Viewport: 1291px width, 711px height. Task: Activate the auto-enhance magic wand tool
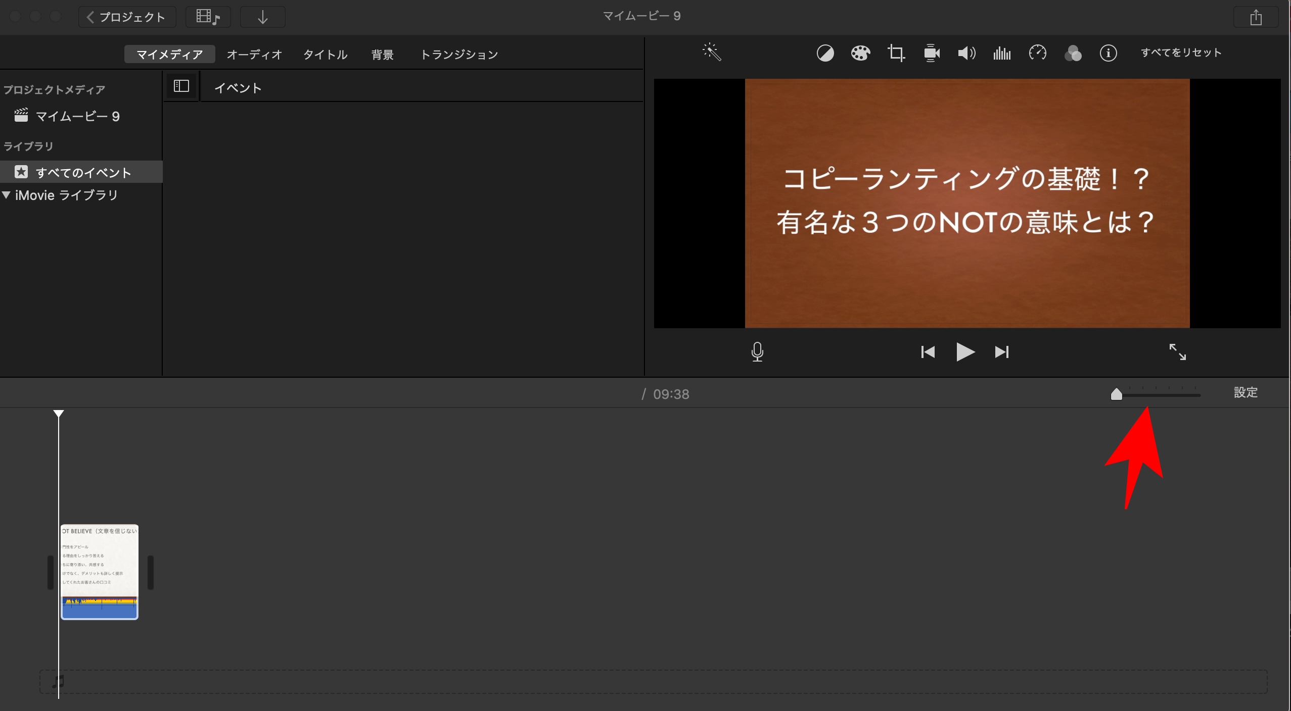pos(712,52)
